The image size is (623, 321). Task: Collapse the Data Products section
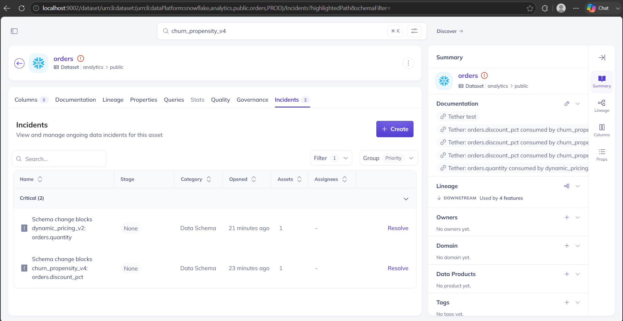[x=578, y=274]
